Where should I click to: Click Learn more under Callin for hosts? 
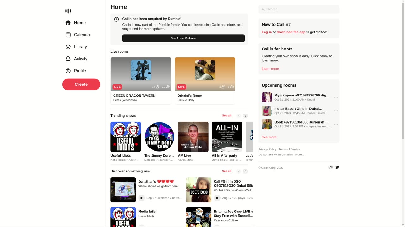[x=270, y=69]
